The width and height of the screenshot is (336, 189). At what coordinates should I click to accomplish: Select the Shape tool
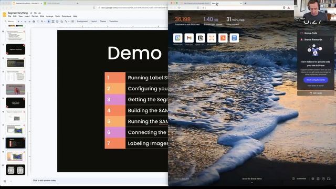(62, 22)
